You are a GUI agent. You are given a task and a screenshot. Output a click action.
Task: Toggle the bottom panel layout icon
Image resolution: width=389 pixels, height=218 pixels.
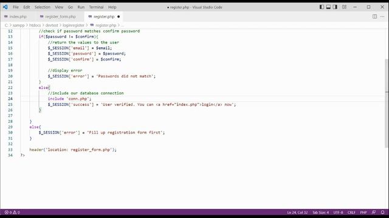pos(328,7)
